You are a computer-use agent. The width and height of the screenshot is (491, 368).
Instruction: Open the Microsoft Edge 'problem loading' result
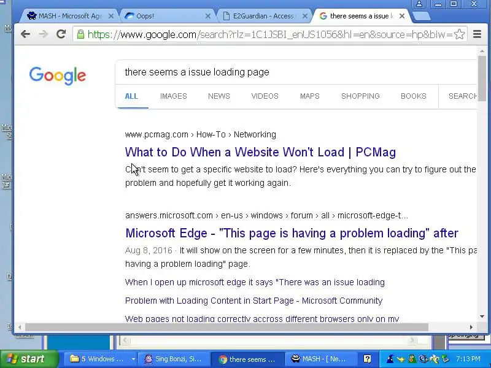coord(292,234)
